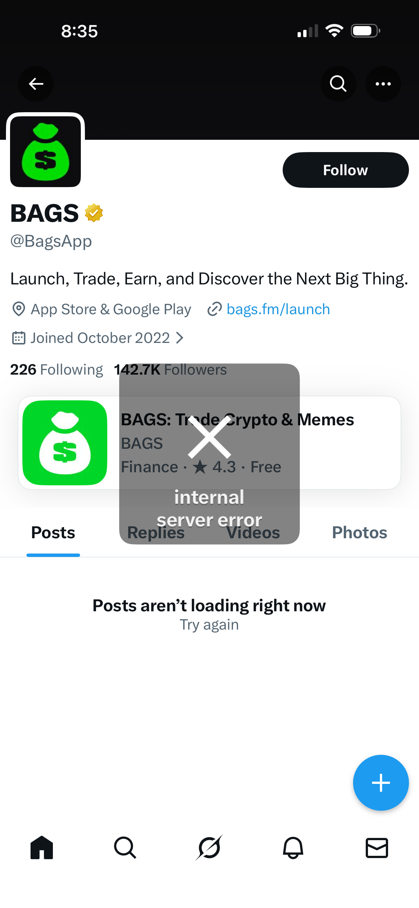View the 226 Following list

coord(57,370)
